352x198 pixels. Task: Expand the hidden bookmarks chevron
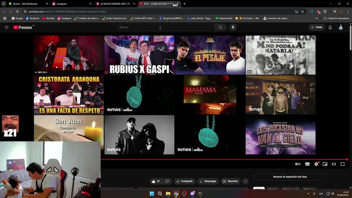pyautogui.click(x=317, y=18)
